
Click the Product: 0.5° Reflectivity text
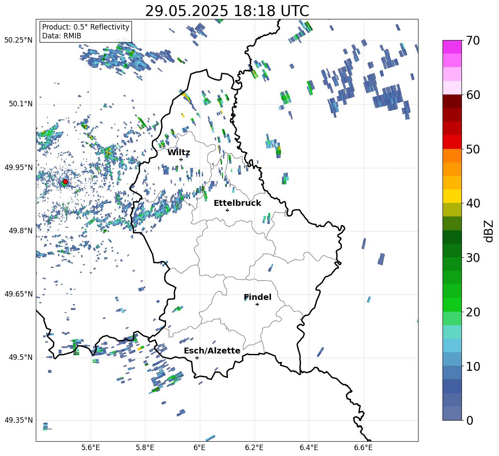86,27
